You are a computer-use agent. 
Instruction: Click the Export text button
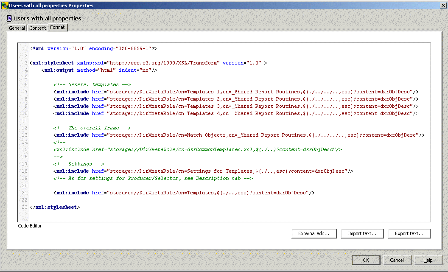click(409, 233)
